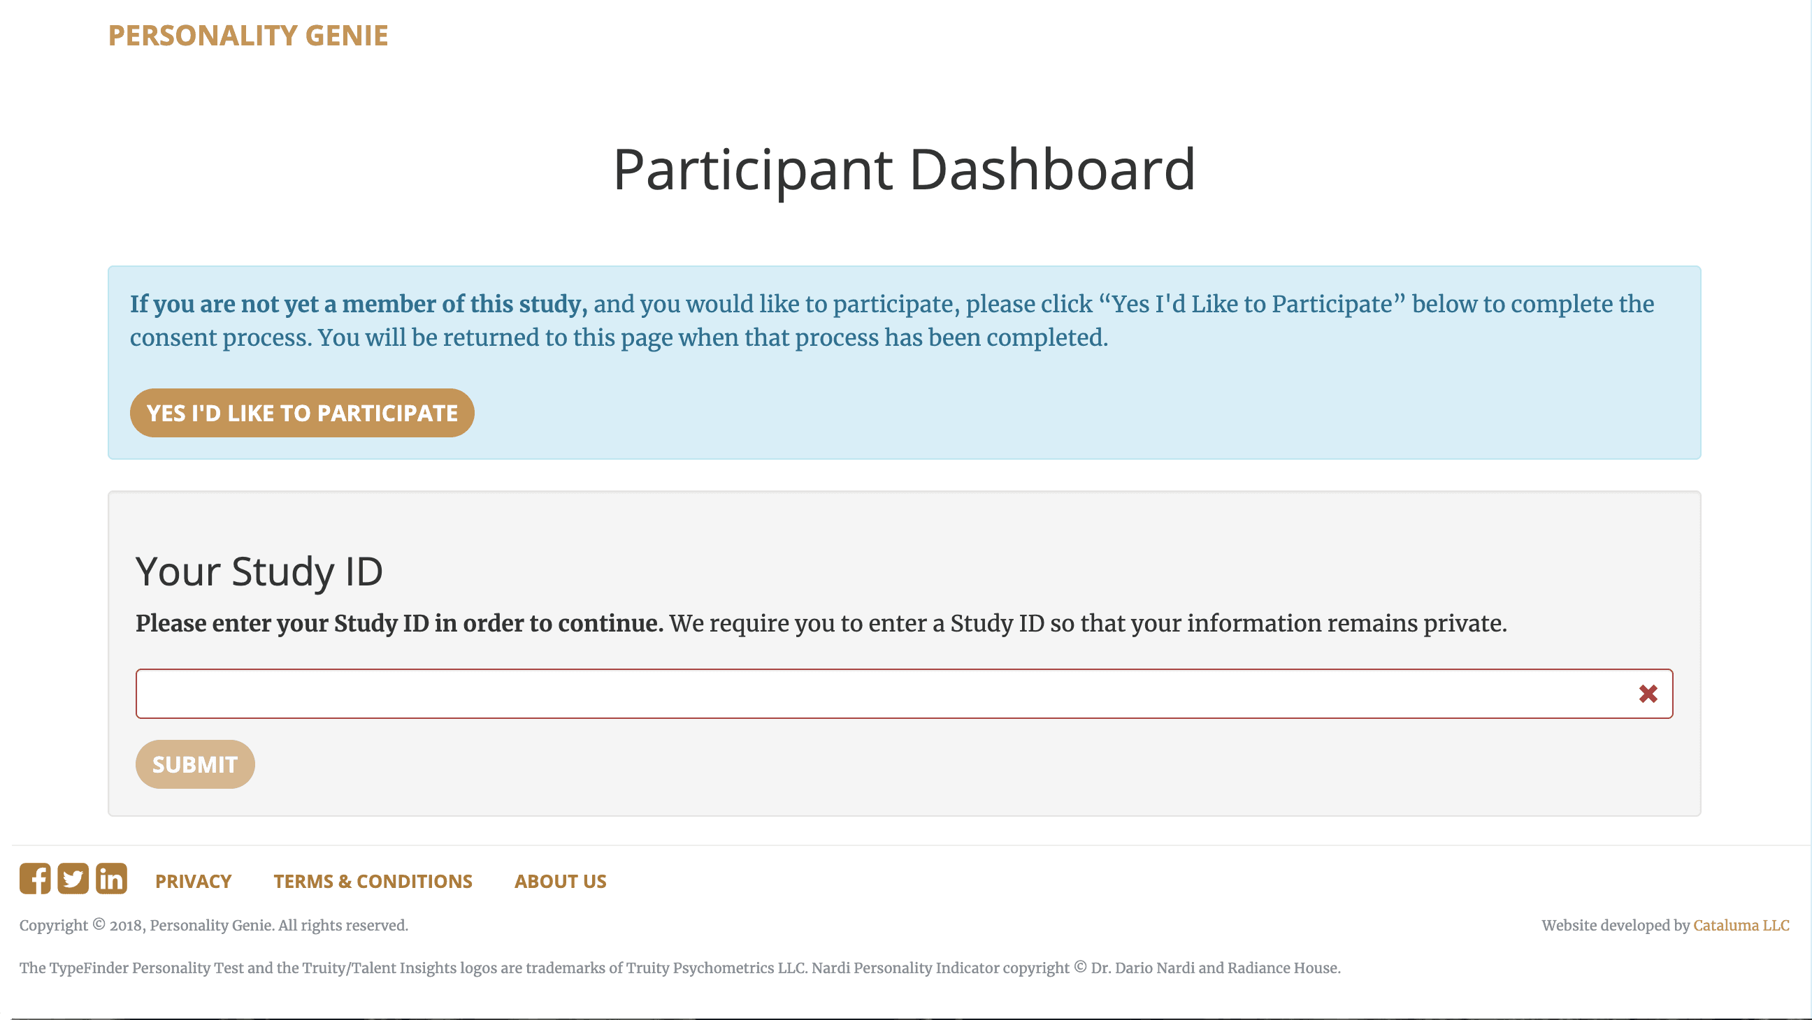Viewport: 1812px width, 1020px height.
Task: Open the LinkedIn social icon
Action: click(x=111, y=879)
